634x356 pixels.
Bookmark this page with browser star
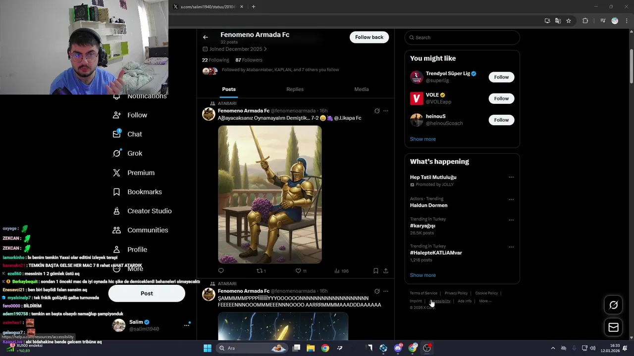[x=569, y=21]
